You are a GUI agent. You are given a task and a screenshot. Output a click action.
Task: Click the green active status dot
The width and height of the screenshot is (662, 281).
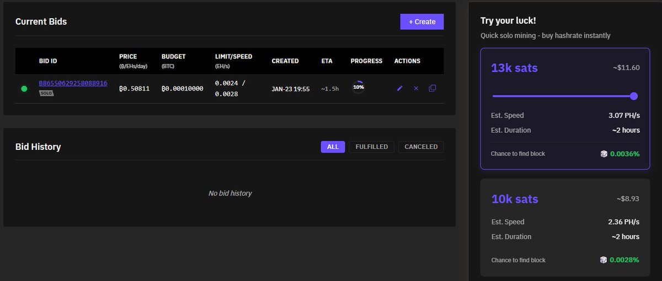24,88
